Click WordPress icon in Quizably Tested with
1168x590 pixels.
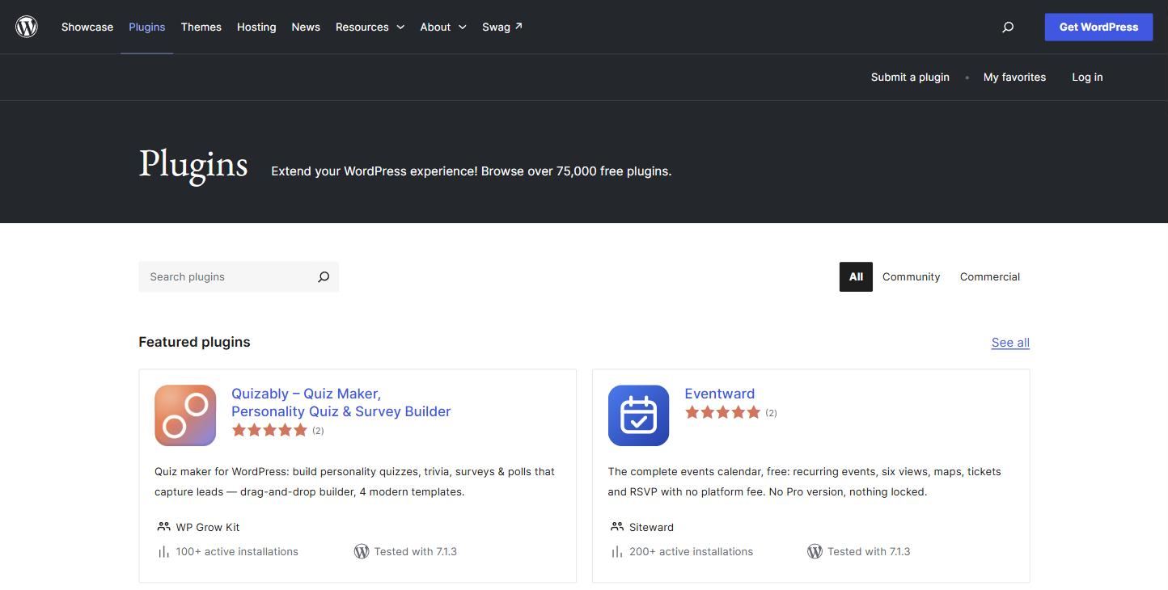362,551
